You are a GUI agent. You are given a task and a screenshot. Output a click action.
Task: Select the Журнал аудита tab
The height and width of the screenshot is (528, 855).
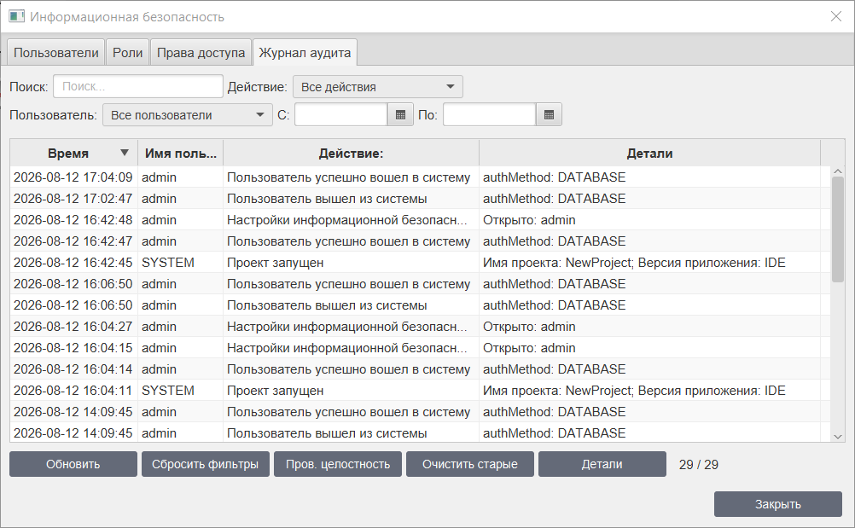305,52
